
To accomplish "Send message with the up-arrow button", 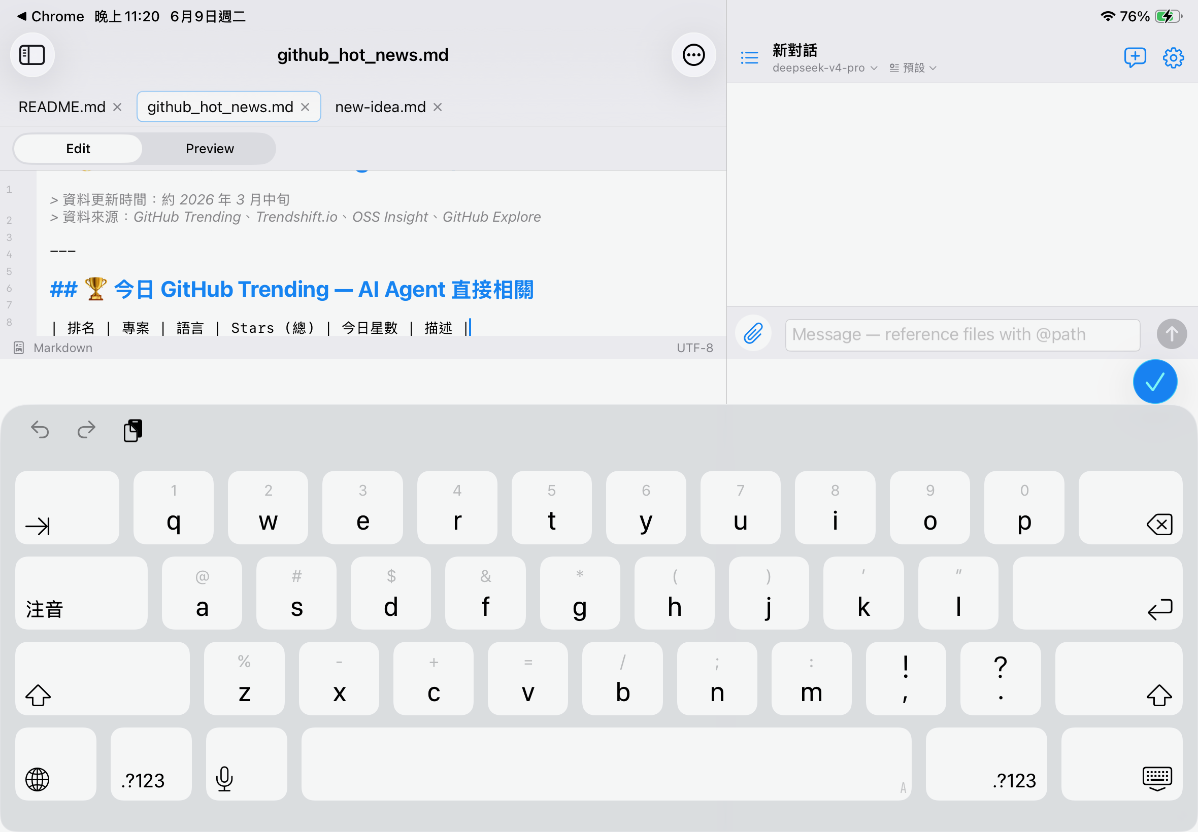I will [x=1171, y=334].
